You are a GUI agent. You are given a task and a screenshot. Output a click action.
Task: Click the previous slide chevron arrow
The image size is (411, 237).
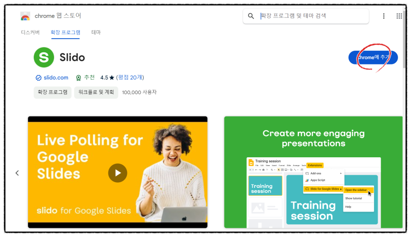(x=17, y=173)
